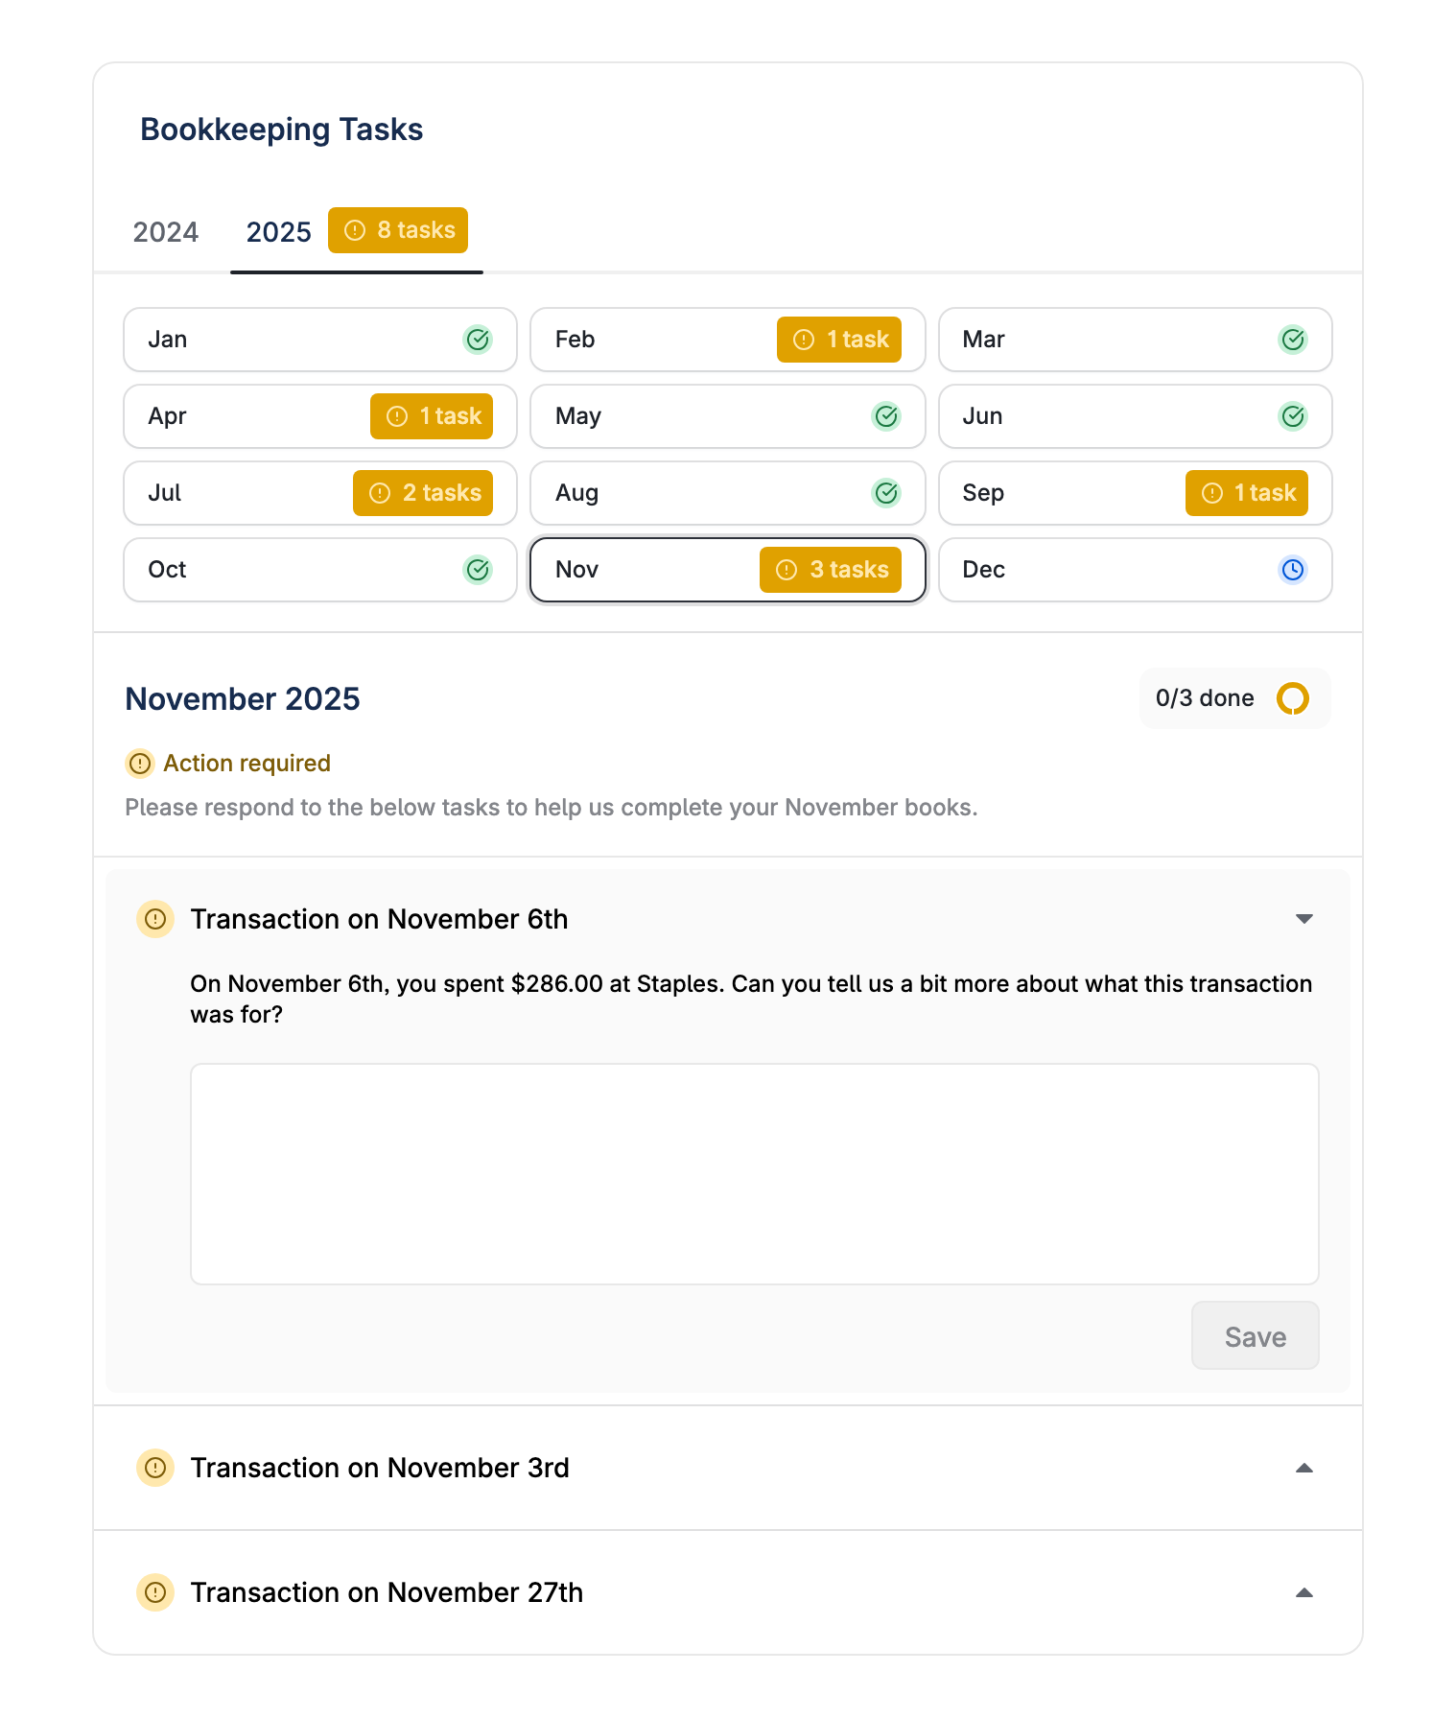Click the 1 task badge on Apr
Image resolution: width=1456 pixels, height=1719 pixels.
coord(432,416)
